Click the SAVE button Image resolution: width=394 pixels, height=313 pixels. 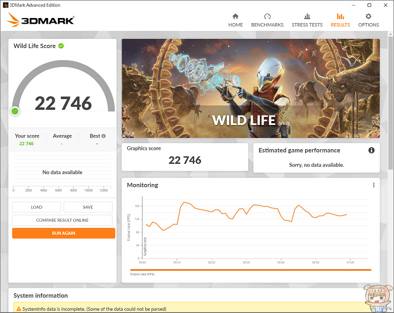coord(88,207)
